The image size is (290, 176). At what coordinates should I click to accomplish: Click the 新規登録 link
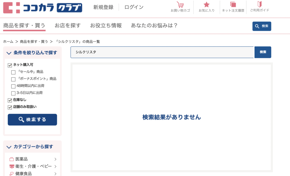(103, 7)
